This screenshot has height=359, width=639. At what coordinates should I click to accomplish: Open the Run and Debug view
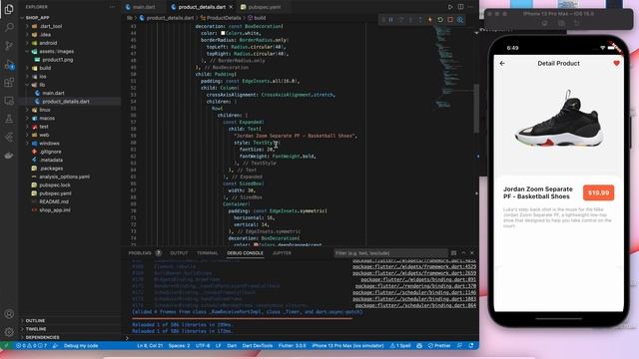(9, 64)
